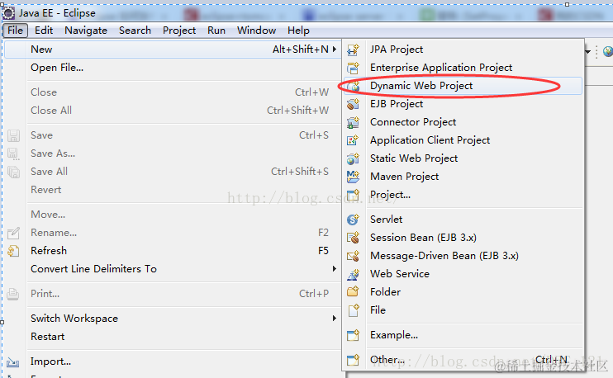Image resolution: width=613 pixels, height=378 pixels.
Task: Open the Window menu
Action: coord(256,31)
